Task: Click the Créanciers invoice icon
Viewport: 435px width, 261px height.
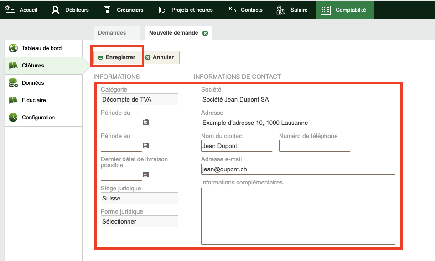Action: [107, 10]
